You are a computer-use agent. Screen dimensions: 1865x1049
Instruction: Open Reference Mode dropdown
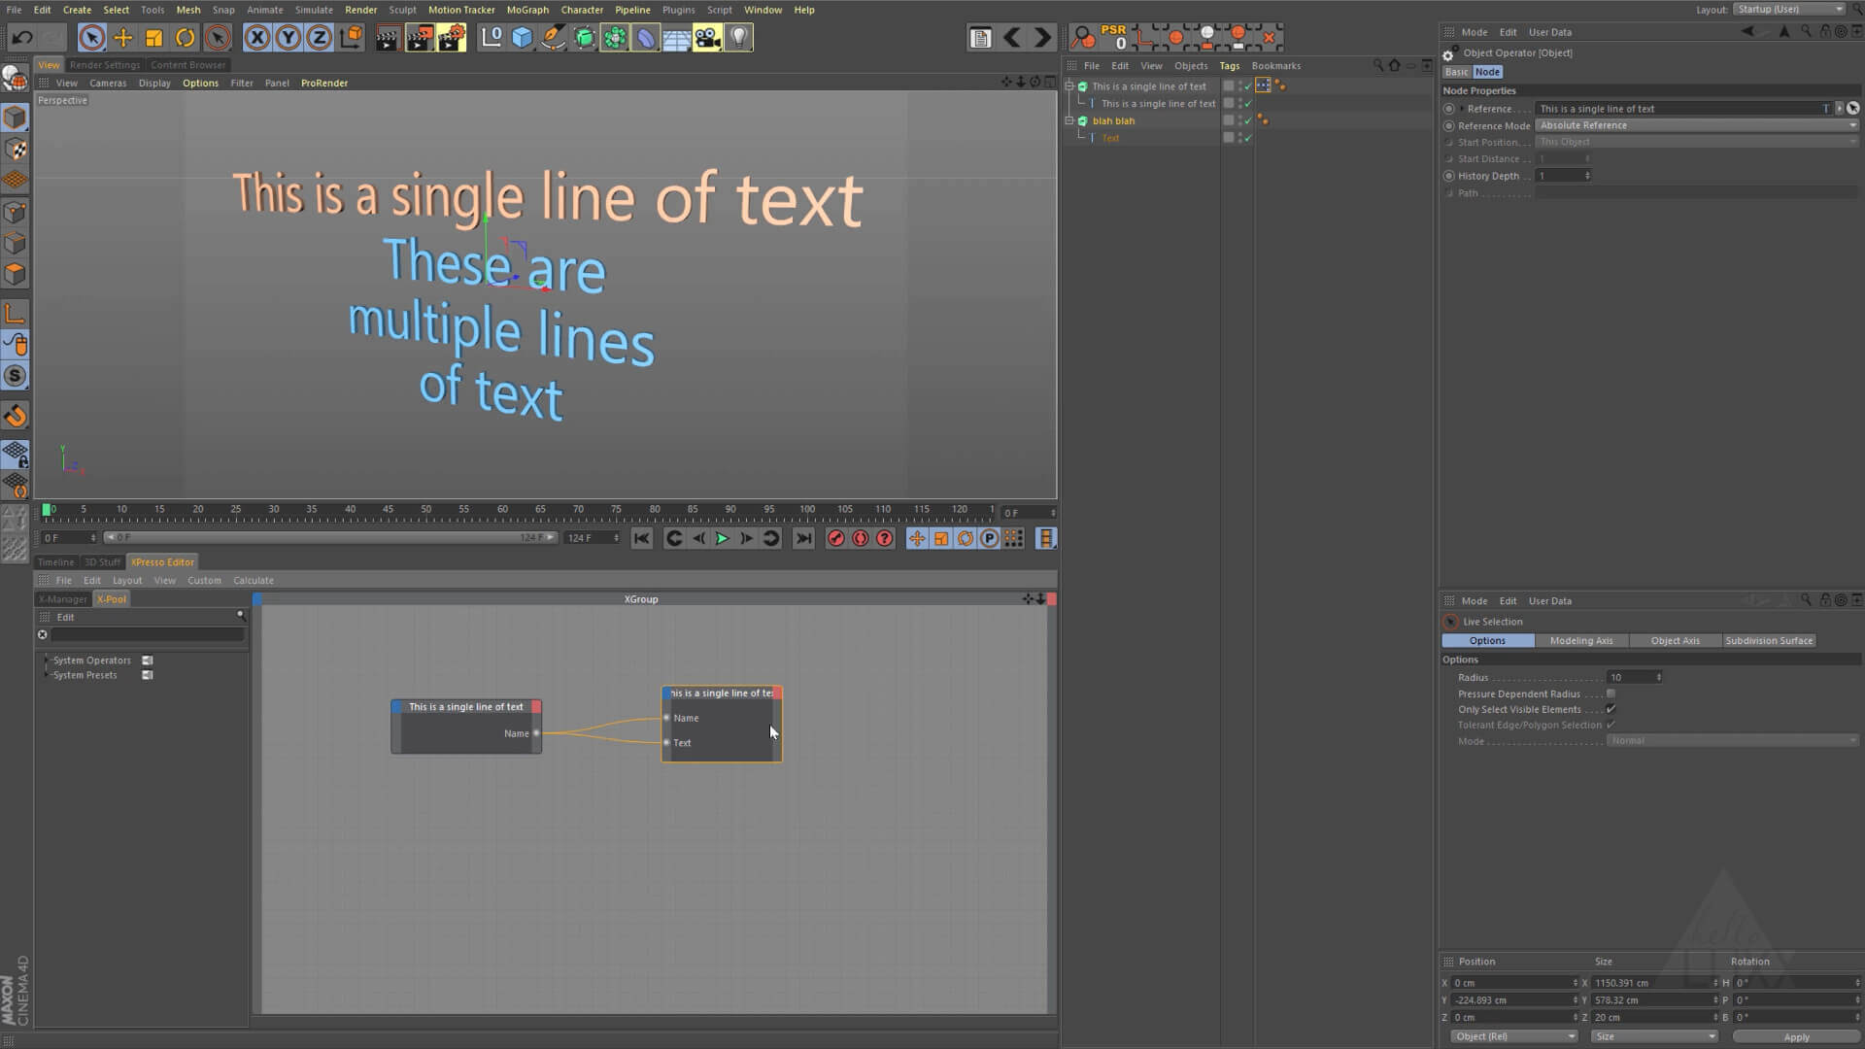[1696, 125]
